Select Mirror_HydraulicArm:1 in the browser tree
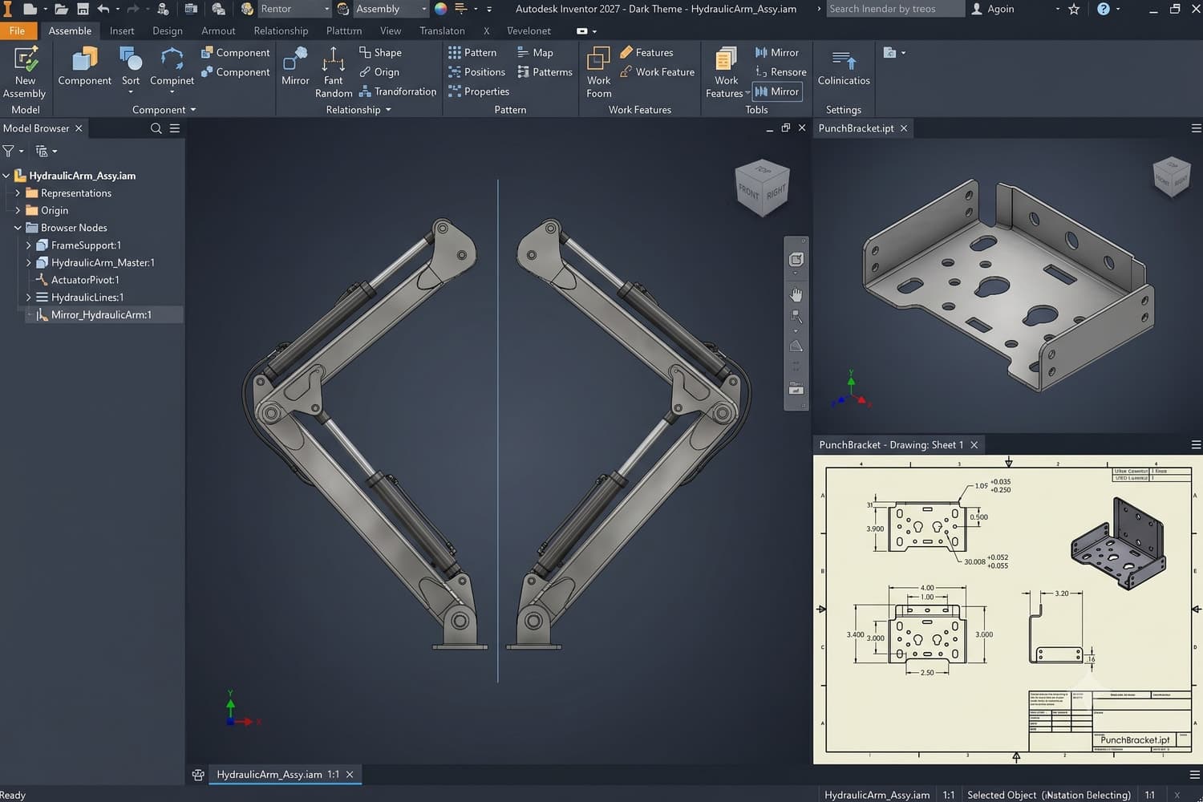 tap(101, 315)
